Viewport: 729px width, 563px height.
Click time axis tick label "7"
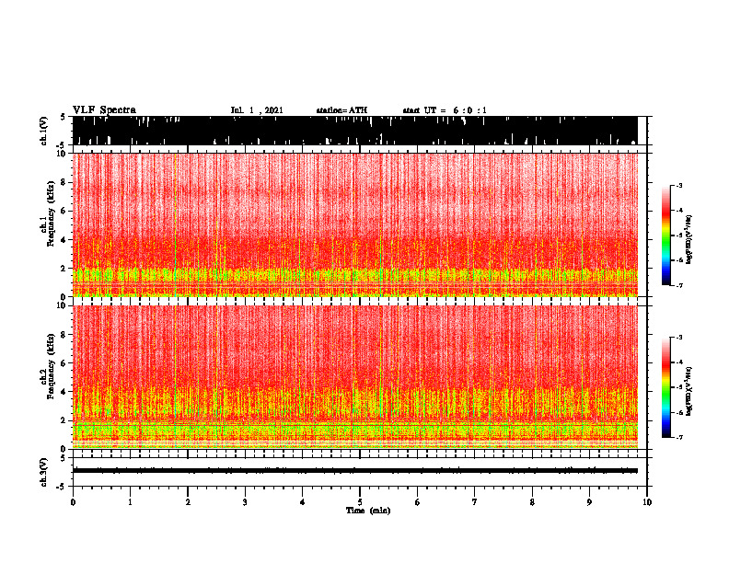pyautogui.click(x=475, y=502)
